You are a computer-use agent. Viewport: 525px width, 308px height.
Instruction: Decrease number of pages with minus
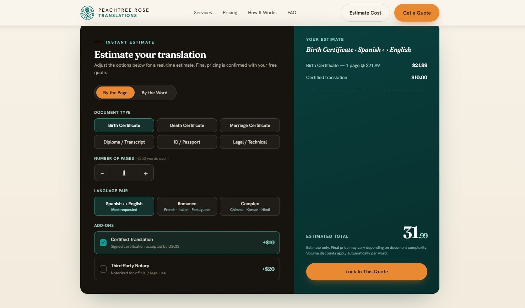tap(102, 173)
